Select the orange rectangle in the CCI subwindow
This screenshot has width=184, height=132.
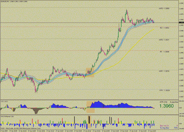90,107
